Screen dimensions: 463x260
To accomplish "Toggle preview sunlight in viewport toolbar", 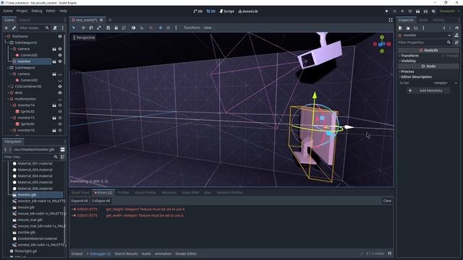I will click(x=161, y=27).
